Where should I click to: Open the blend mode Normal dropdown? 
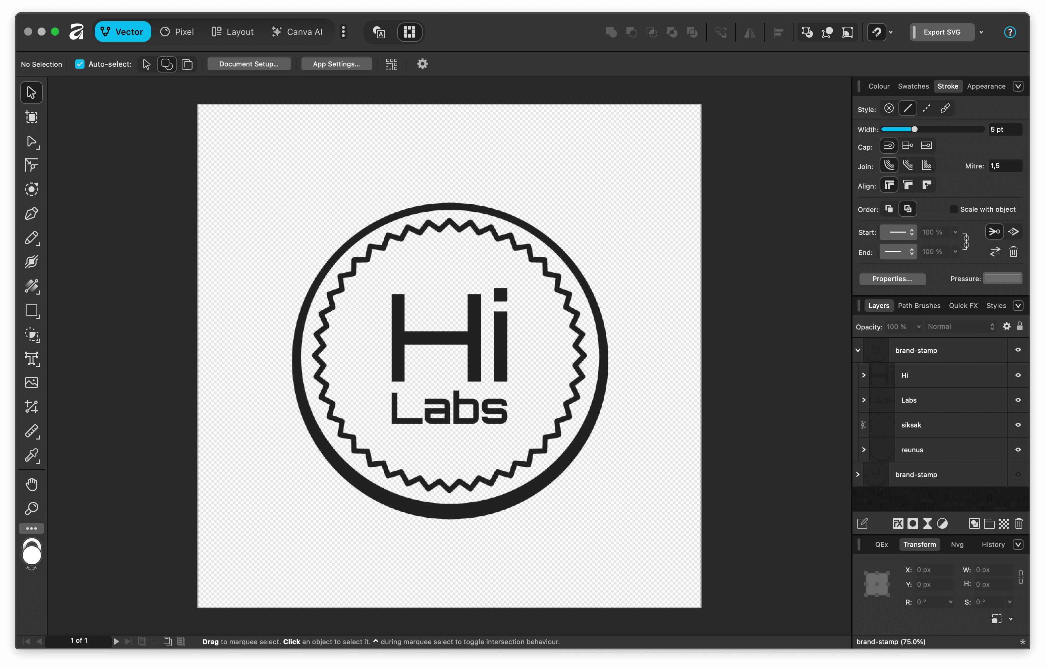click(960, 326)
